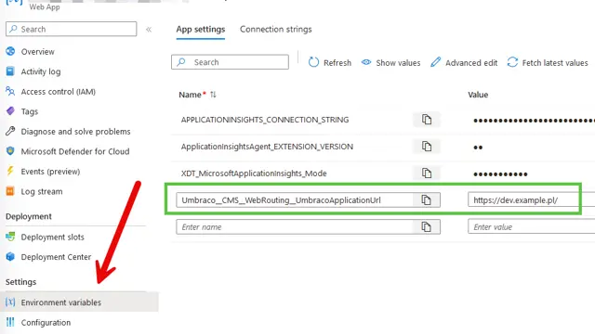Click copy icon in Enter name row
Image resolution: width=595 pixels, height=334 pixels.
click(427, 226)
